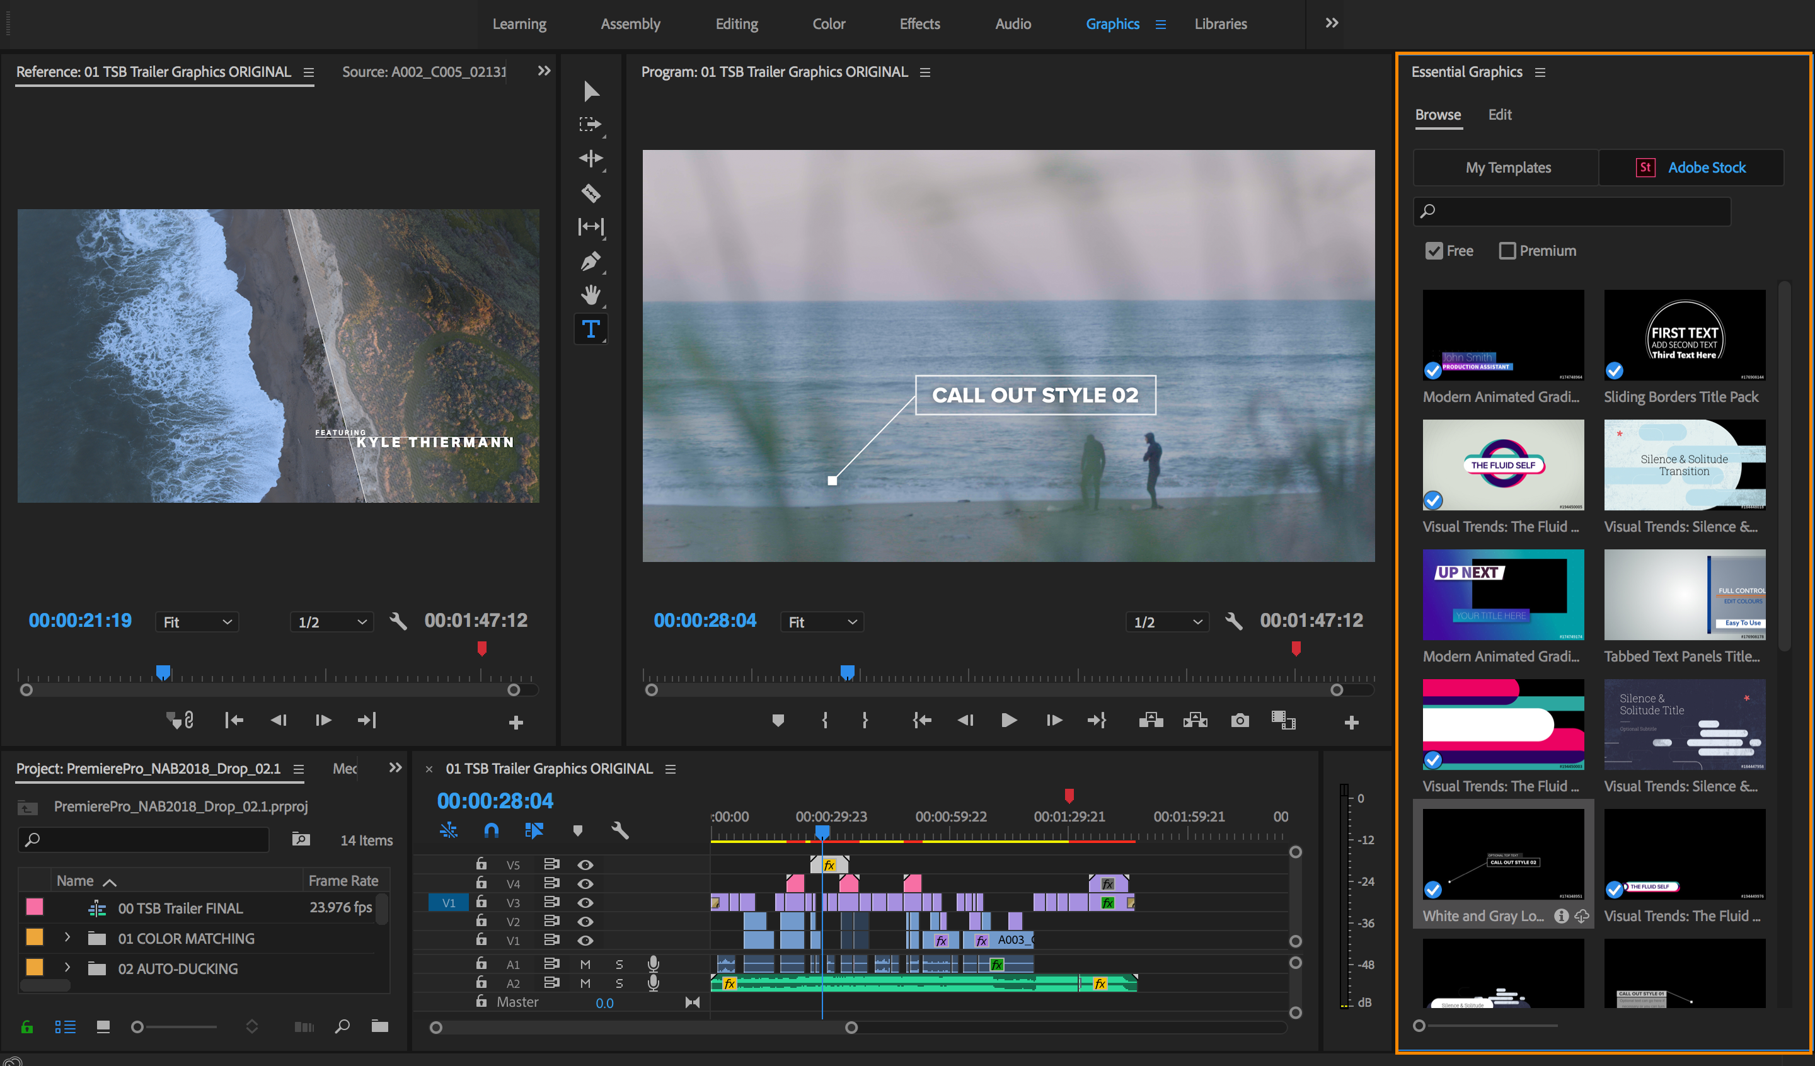Viewport: 1815px width, 1066px height.
Task: Open My Templates in Essential Graphics
Action: (x=1506, y=166)
